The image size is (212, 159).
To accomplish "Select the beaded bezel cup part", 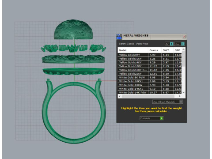I will [73, 72].
